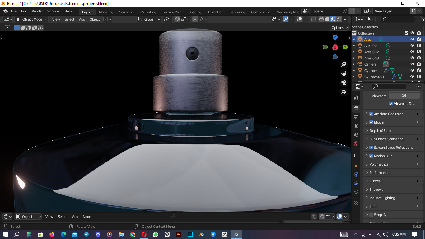Open the Object Mode dropdown
Viewport: 425px width, 239px height.
click(x=32, y=19)
